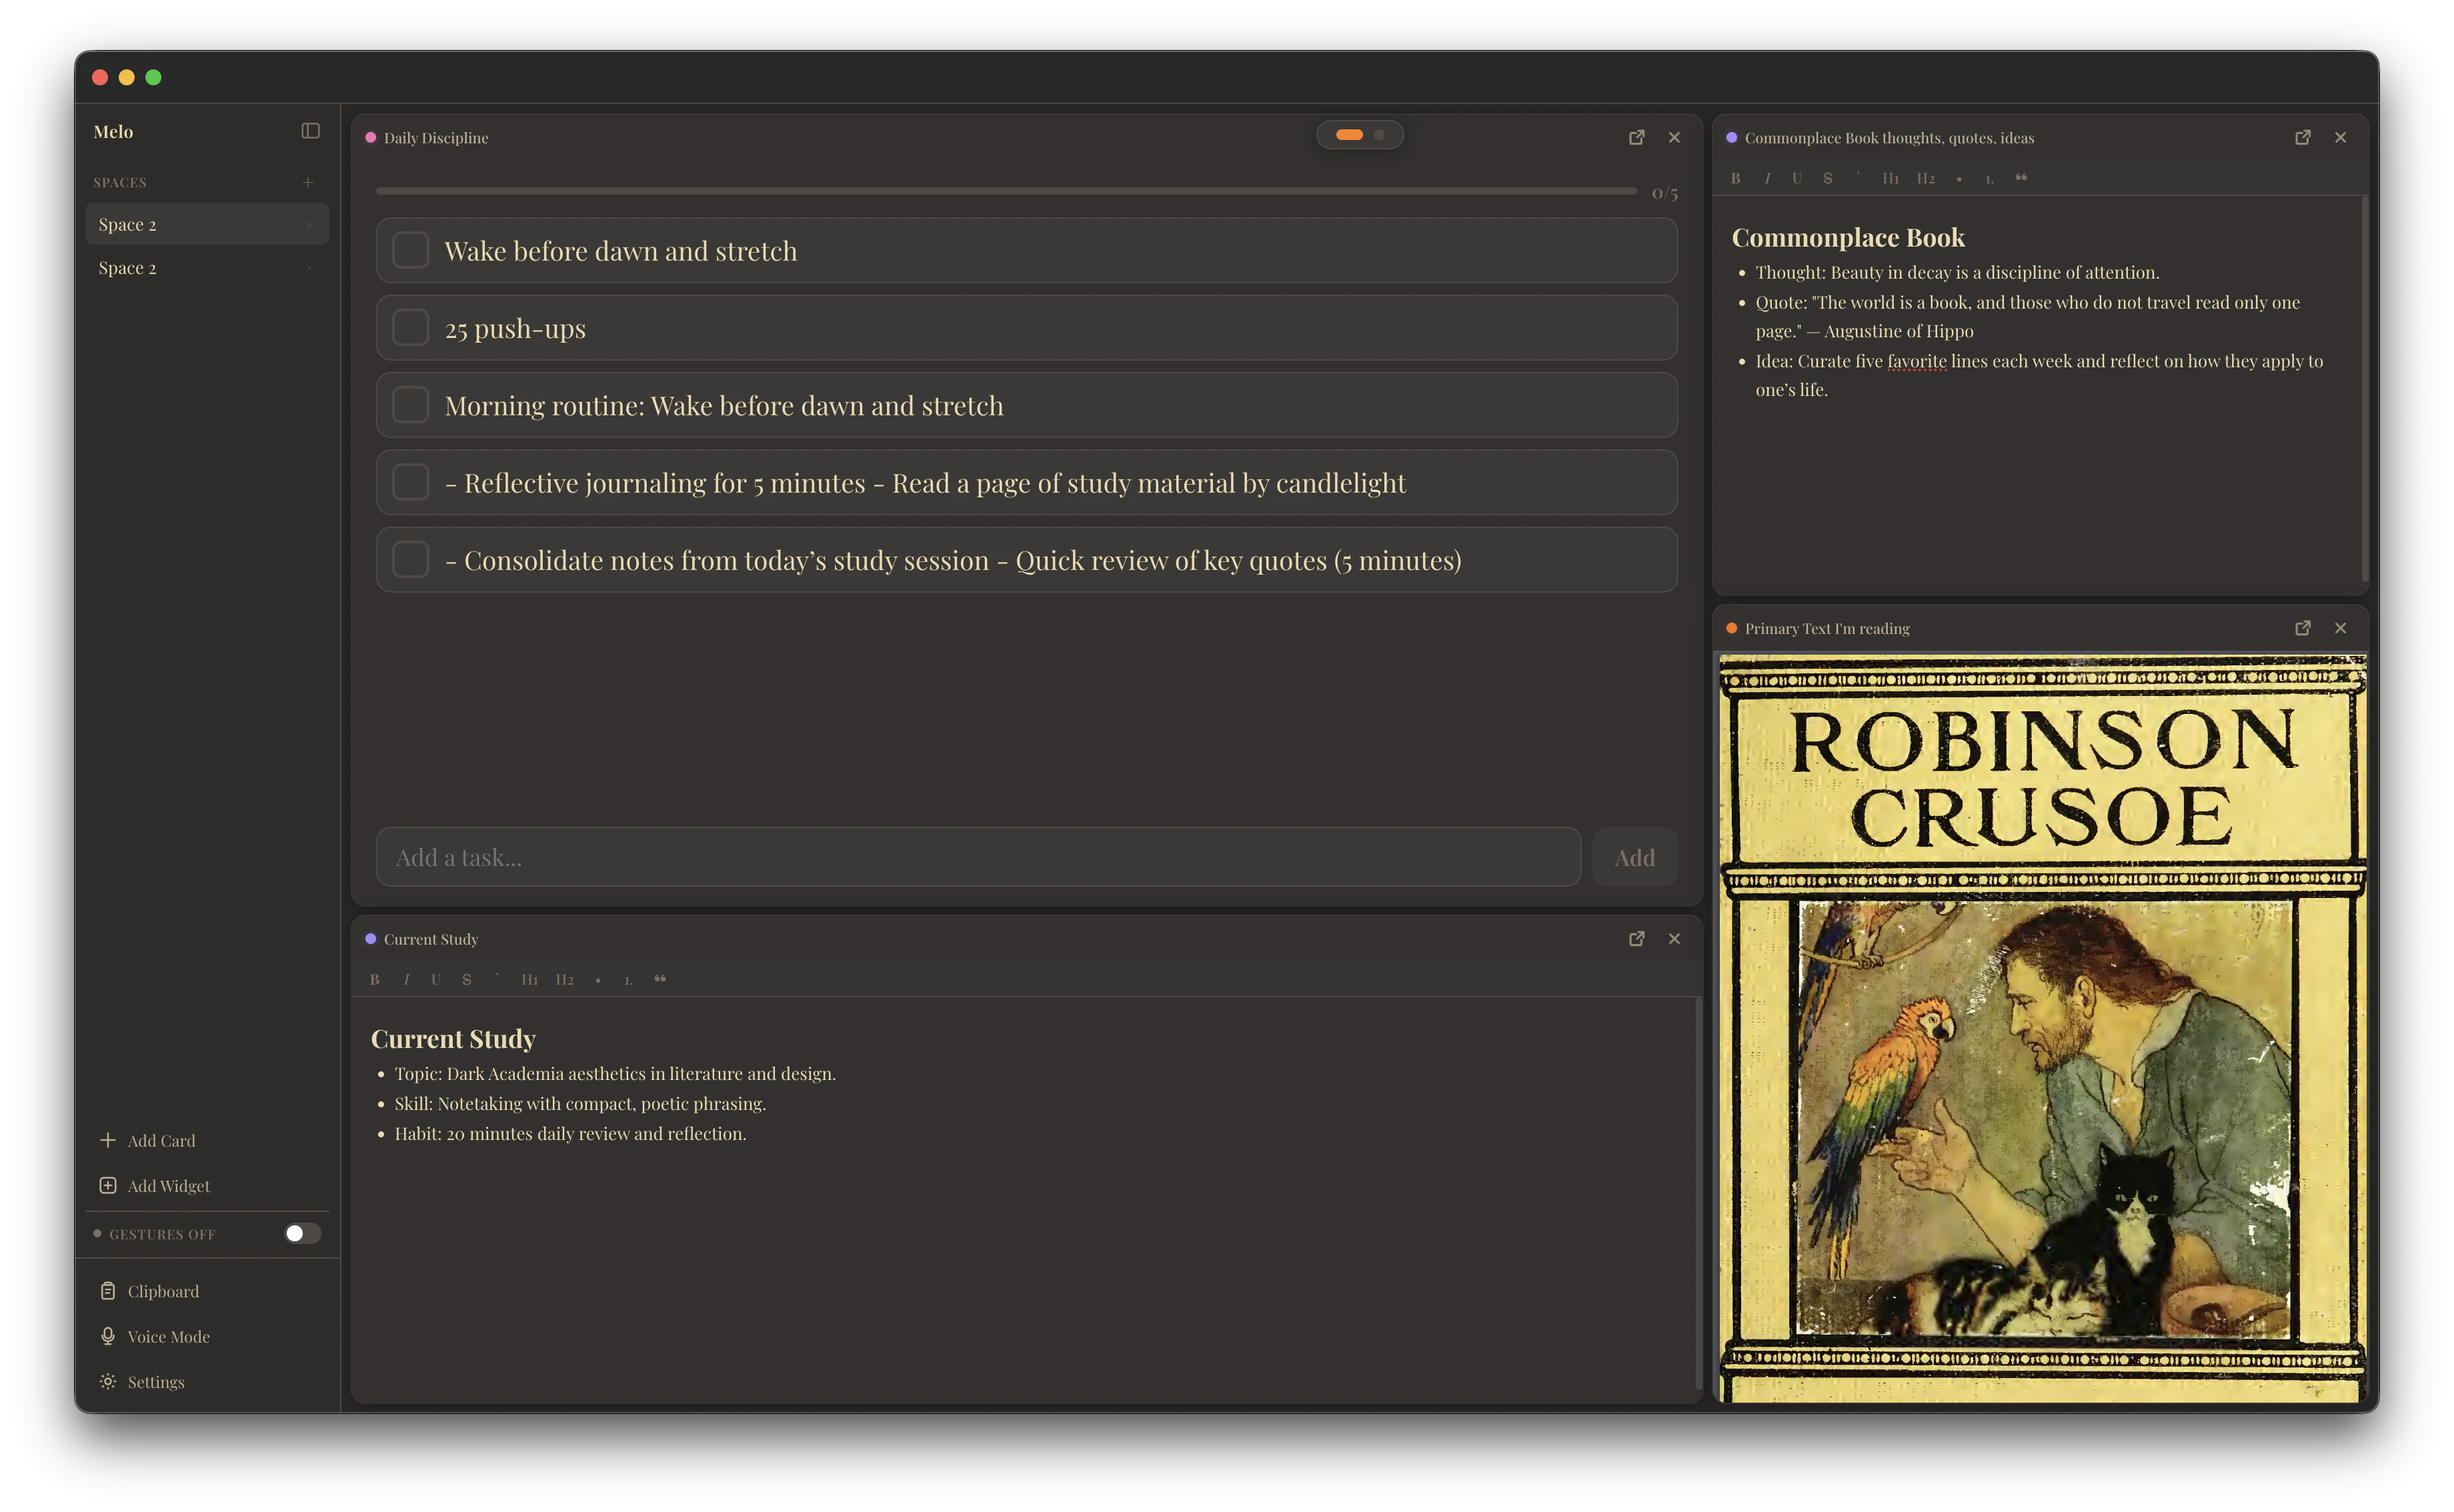The height and width of the screenshot is (1512, 2454).
Task: Check off the 25 push-ups task
Action: pyautogui.click(x=410, y=328)
